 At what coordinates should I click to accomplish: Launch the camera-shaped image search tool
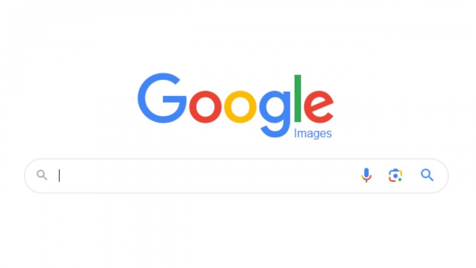(x=395, y=175)
